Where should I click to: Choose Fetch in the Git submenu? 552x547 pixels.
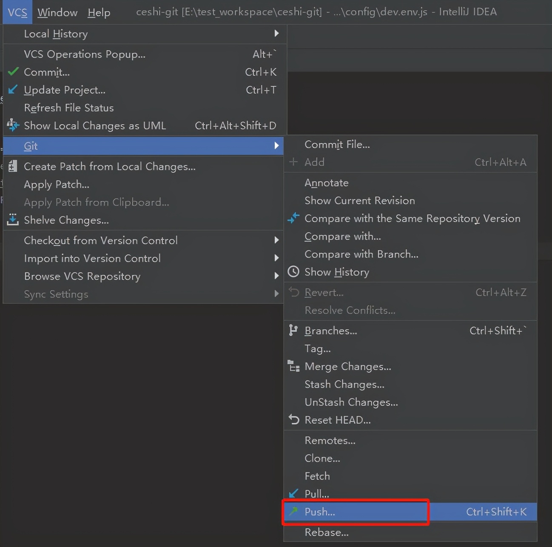(x=317, y=476)
